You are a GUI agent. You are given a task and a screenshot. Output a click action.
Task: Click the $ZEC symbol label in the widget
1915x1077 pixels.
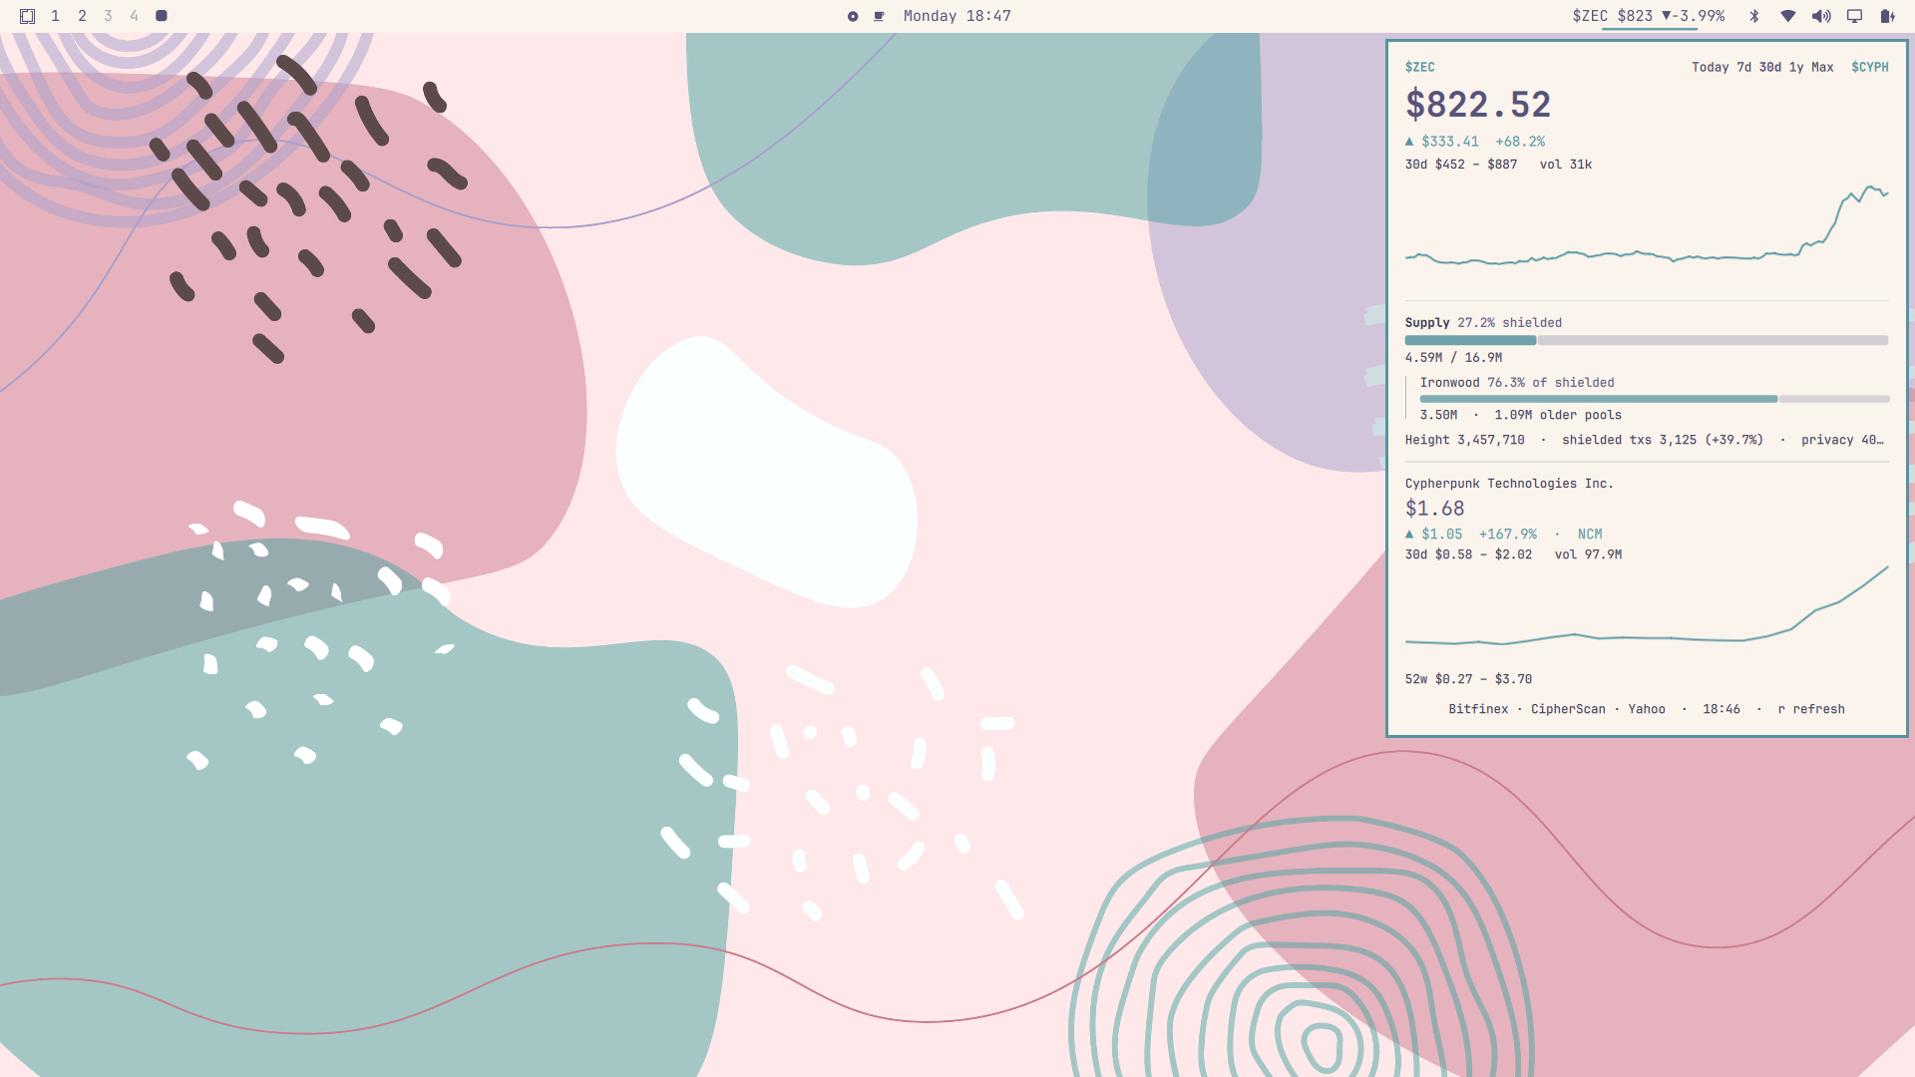(1419, 67)
